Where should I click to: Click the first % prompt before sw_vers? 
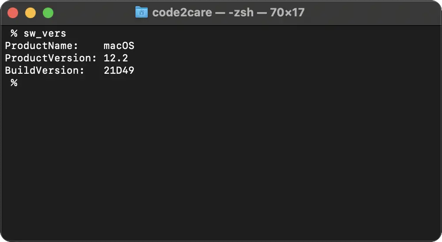(x=14, y=34)
